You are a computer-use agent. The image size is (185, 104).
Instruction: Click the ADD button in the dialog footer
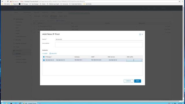tap(138, 81)
